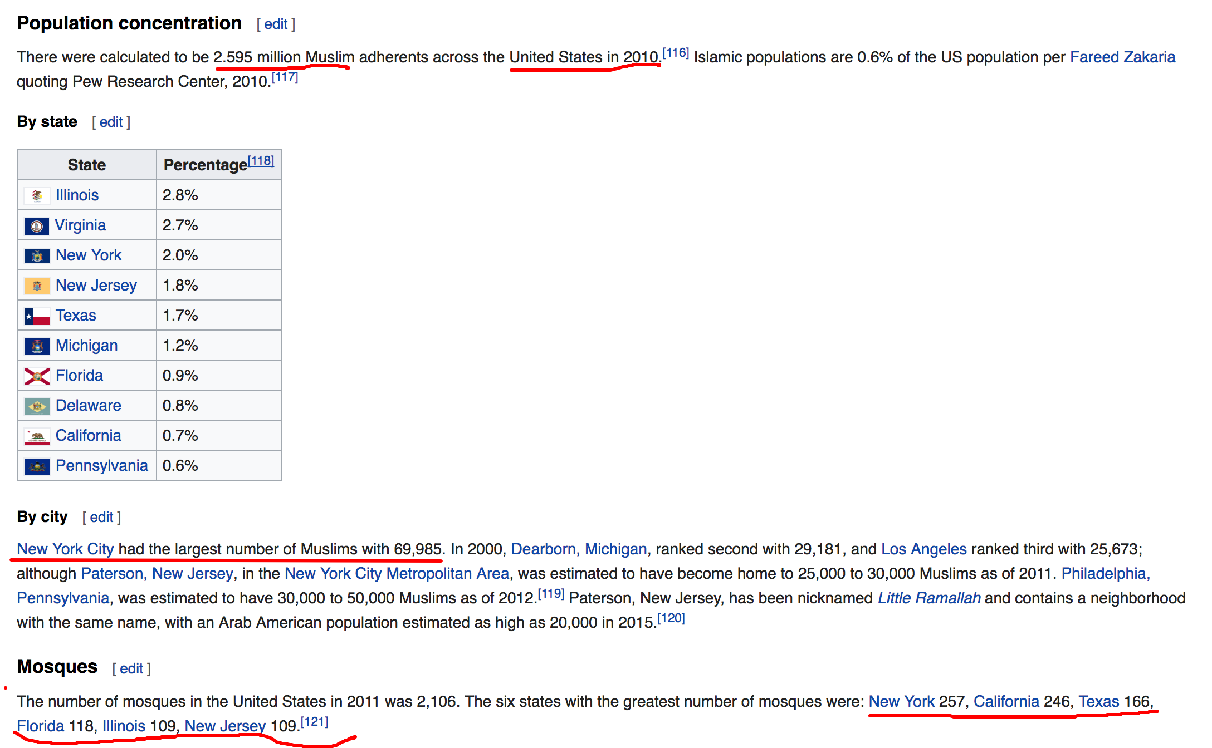Open citation reference 118 in table header

coord(261,161)
